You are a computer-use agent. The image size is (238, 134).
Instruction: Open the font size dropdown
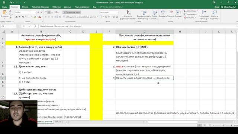(35, 12)
